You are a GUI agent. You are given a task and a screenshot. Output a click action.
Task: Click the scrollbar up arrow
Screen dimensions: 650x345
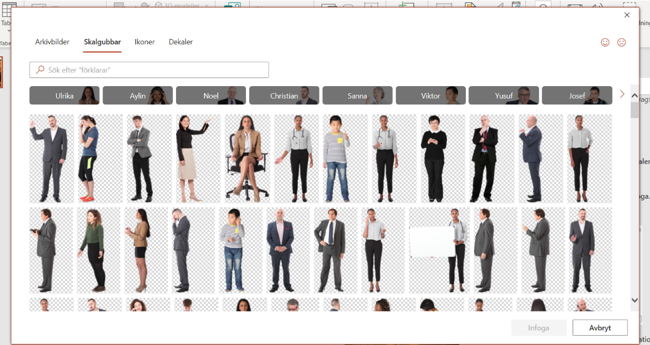(x=635, y=96)
